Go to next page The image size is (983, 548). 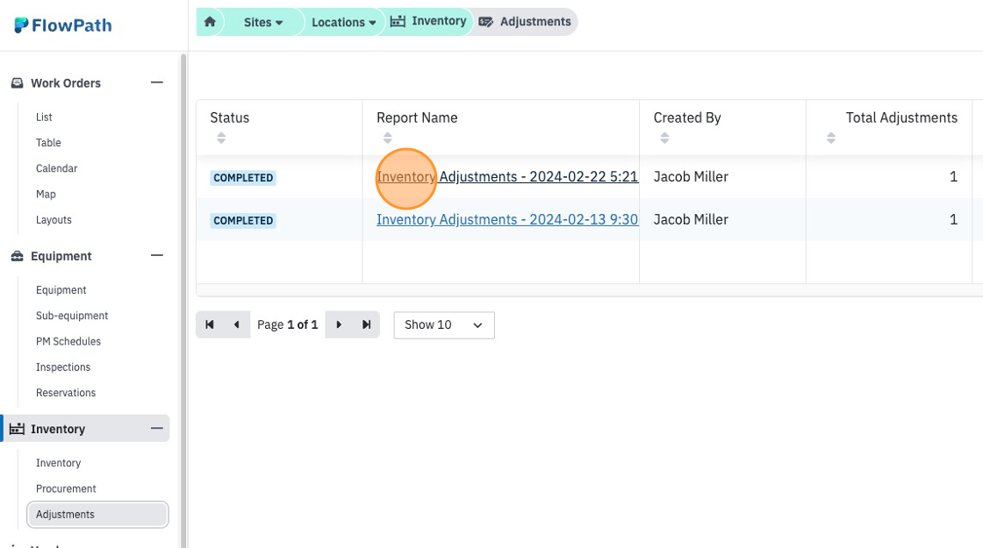tap(339, 324)
